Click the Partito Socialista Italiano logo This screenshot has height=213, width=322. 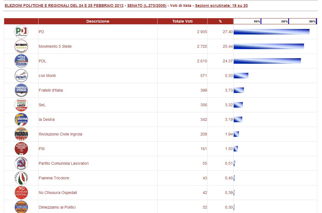click(x=21, y=149)
